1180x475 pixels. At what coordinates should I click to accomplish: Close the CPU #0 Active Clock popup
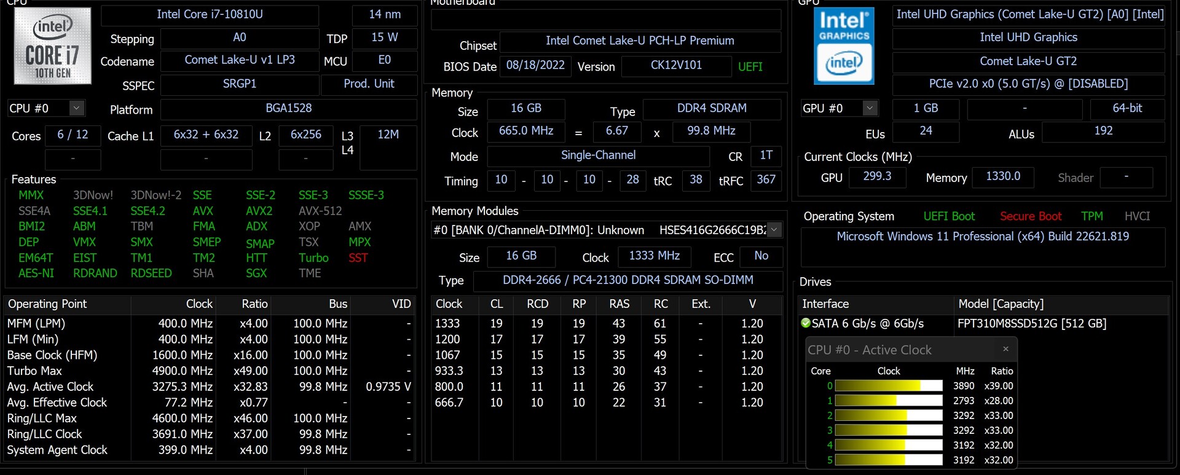(1005, 349)
